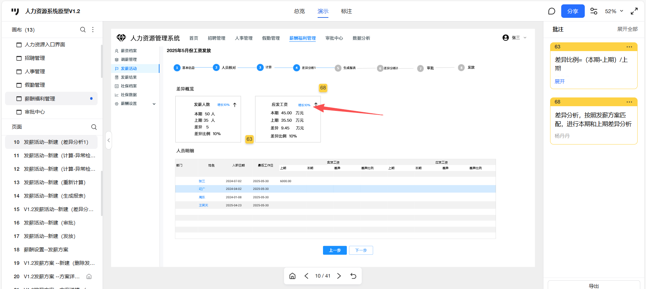Screen dimensions: 646x289
Task: Click the yellow 68 annotation marker on canvas
Action: coord(323,88)
